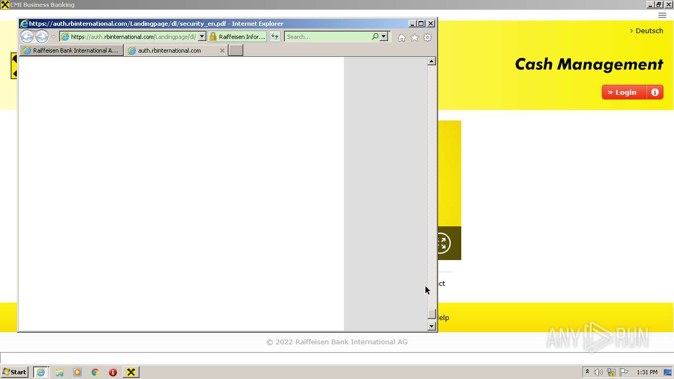
Task: Open recent pages dropdown next to Forward
Action: coord(53,37)
